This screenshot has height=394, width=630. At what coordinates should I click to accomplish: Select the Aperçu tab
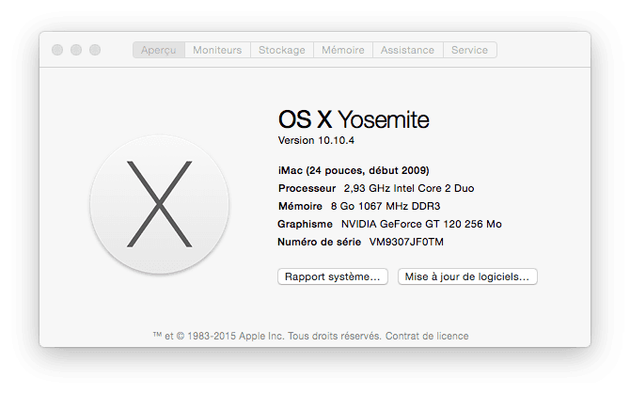coord(159,50)
